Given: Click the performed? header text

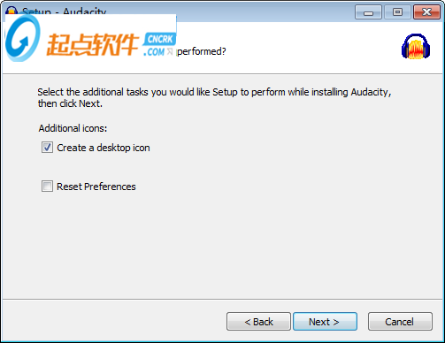Looking at the screenshot, I should 202,52.
